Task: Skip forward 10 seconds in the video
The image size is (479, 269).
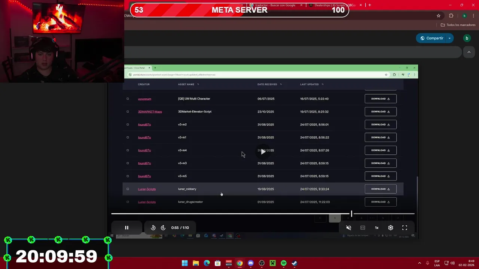Action: pos(163,228)
